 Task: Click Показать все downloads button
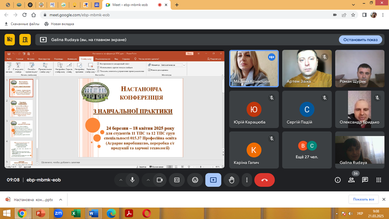[x=363, y=199]
